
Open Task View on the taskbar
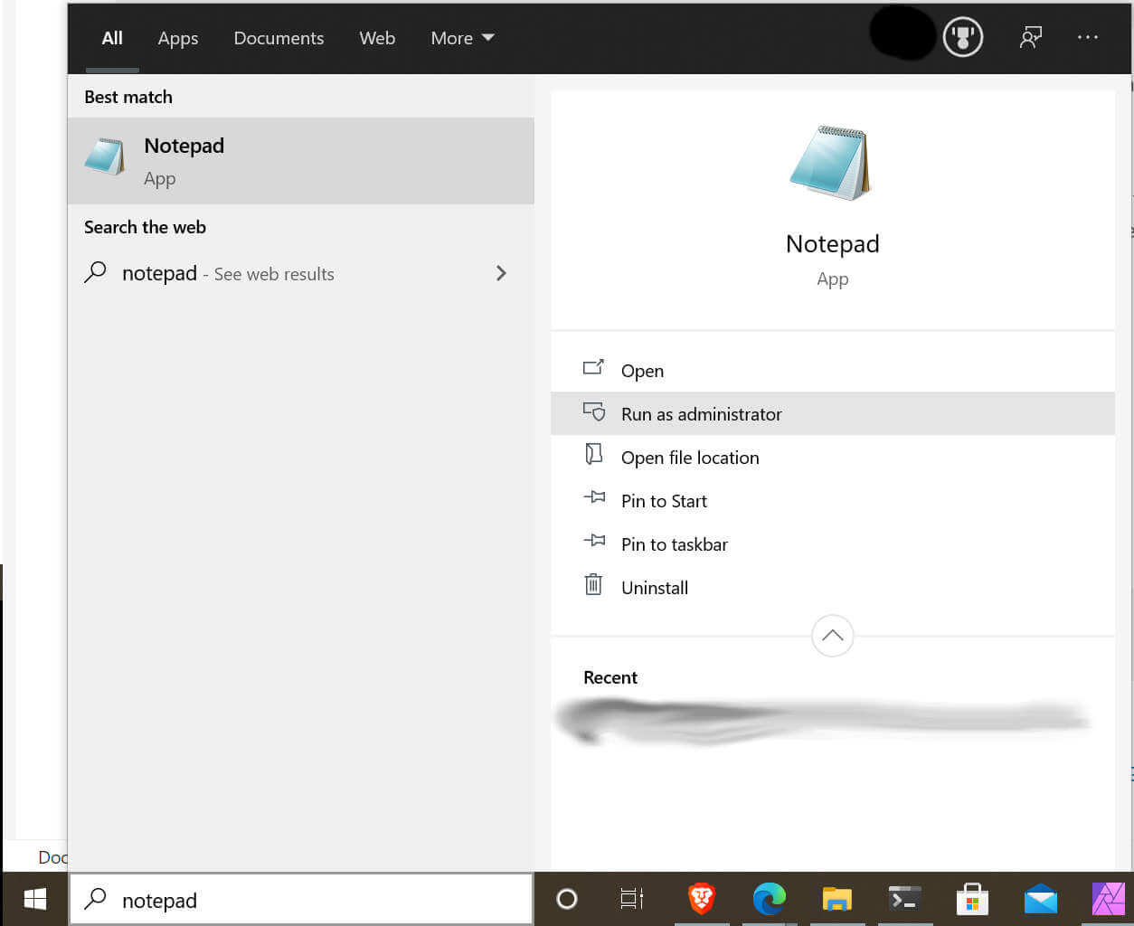point(632,899)
